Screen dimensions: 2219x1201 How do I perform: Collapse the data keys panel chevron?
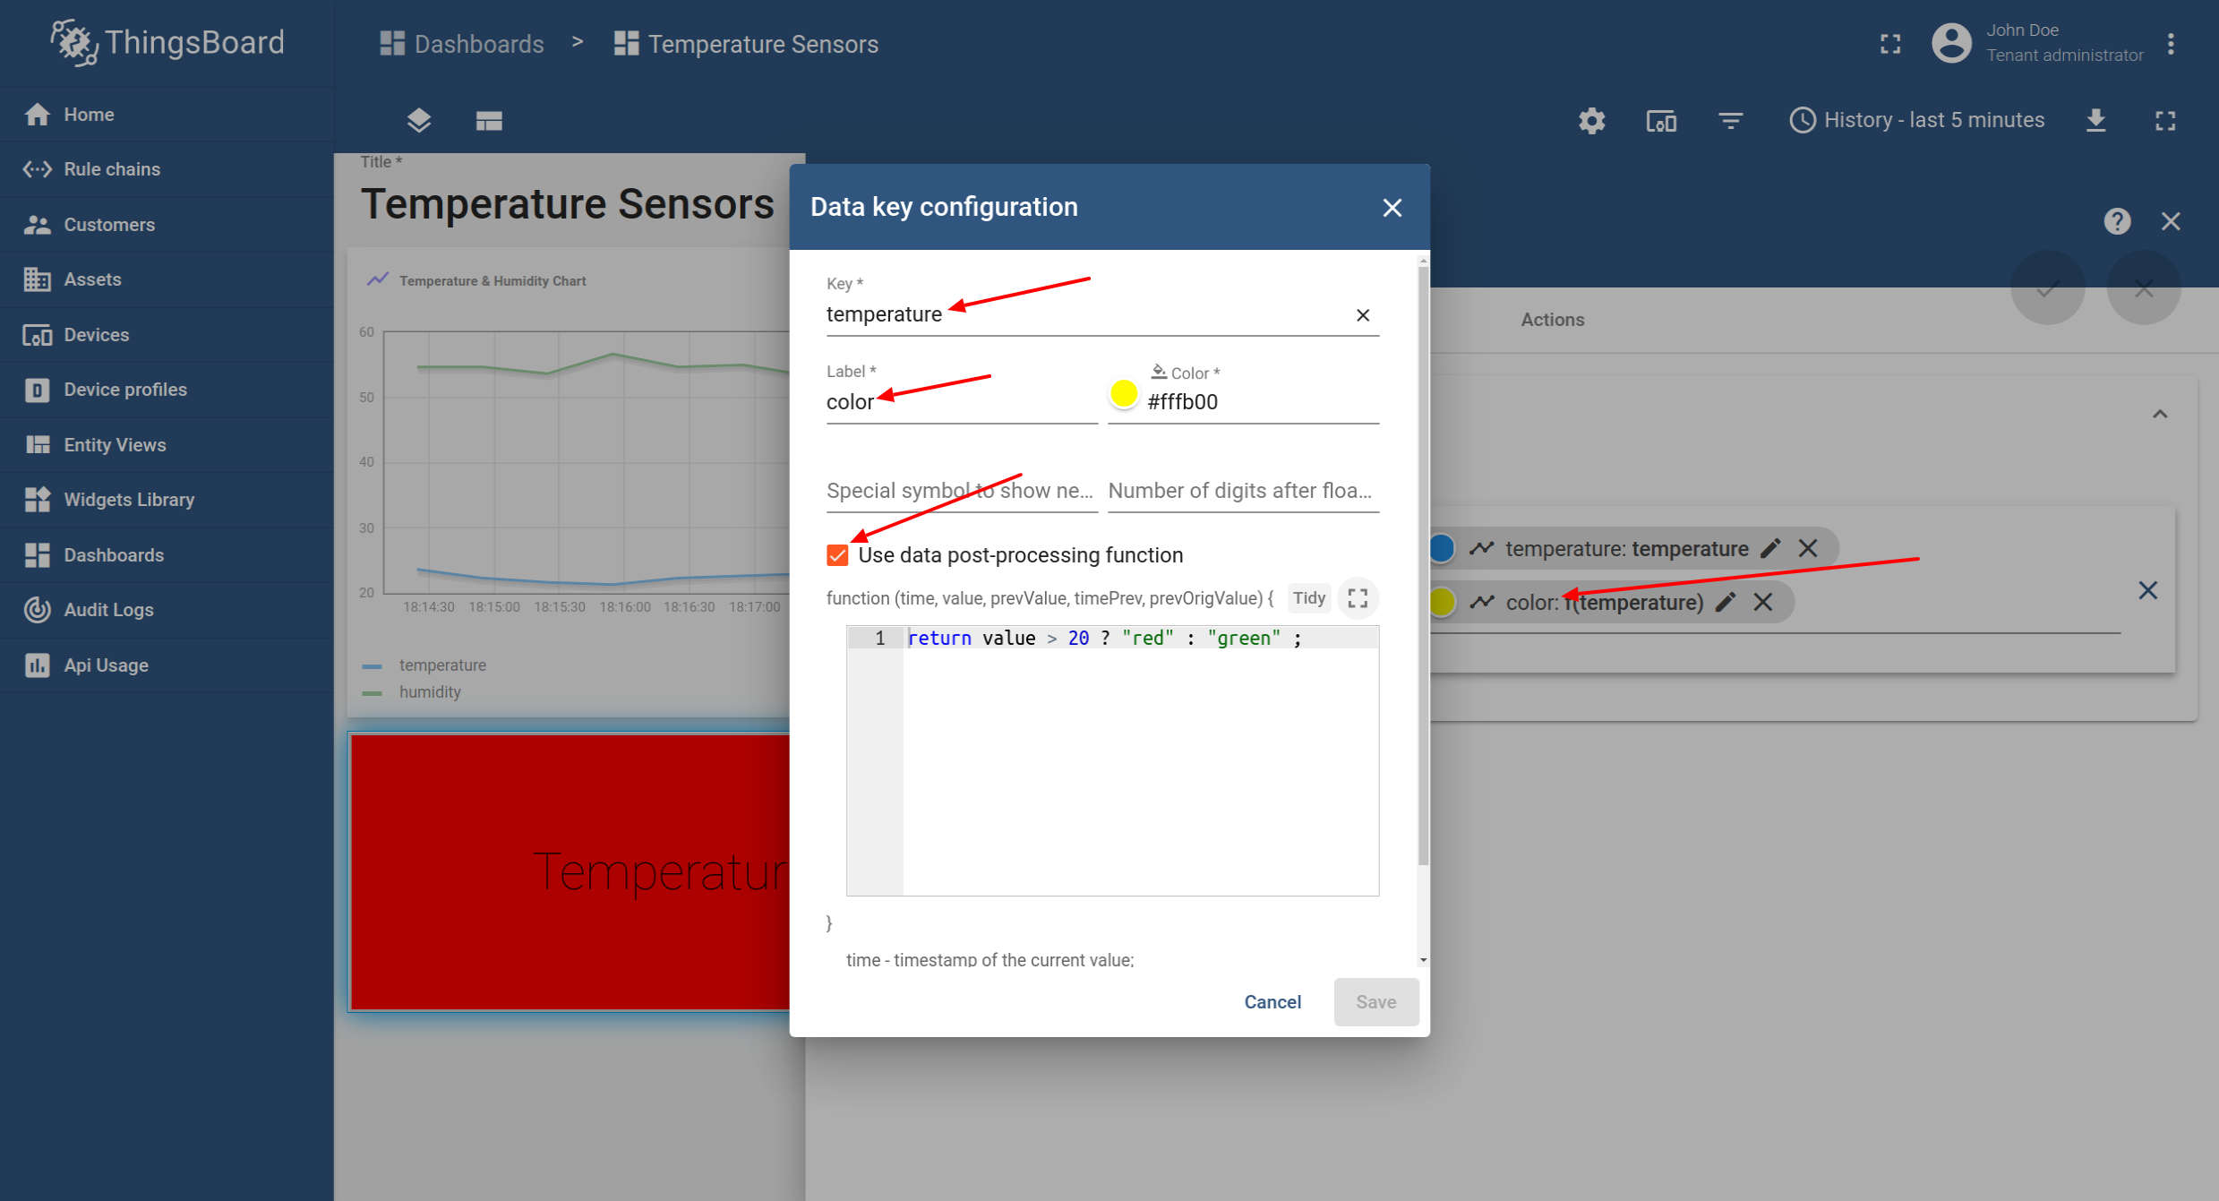[2160, 413]
